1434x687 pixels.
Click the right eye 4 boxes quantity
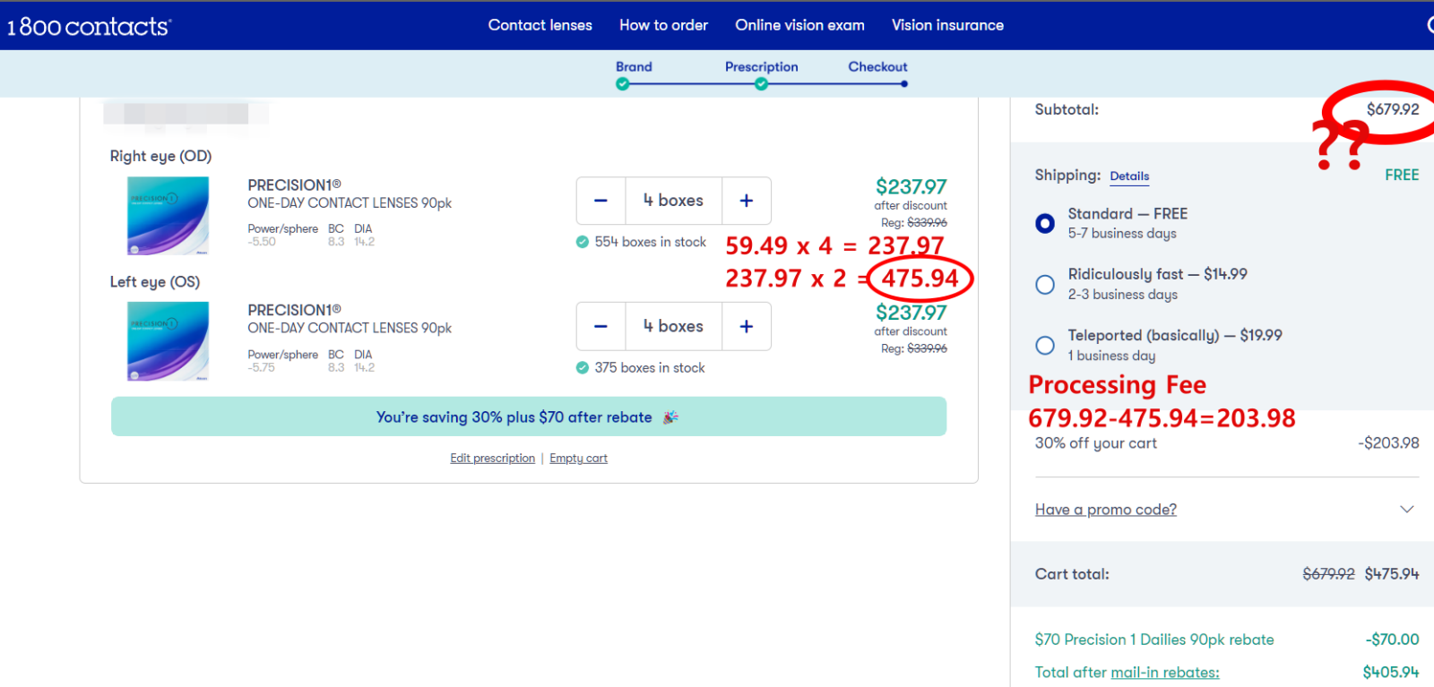tap(673, 201)
